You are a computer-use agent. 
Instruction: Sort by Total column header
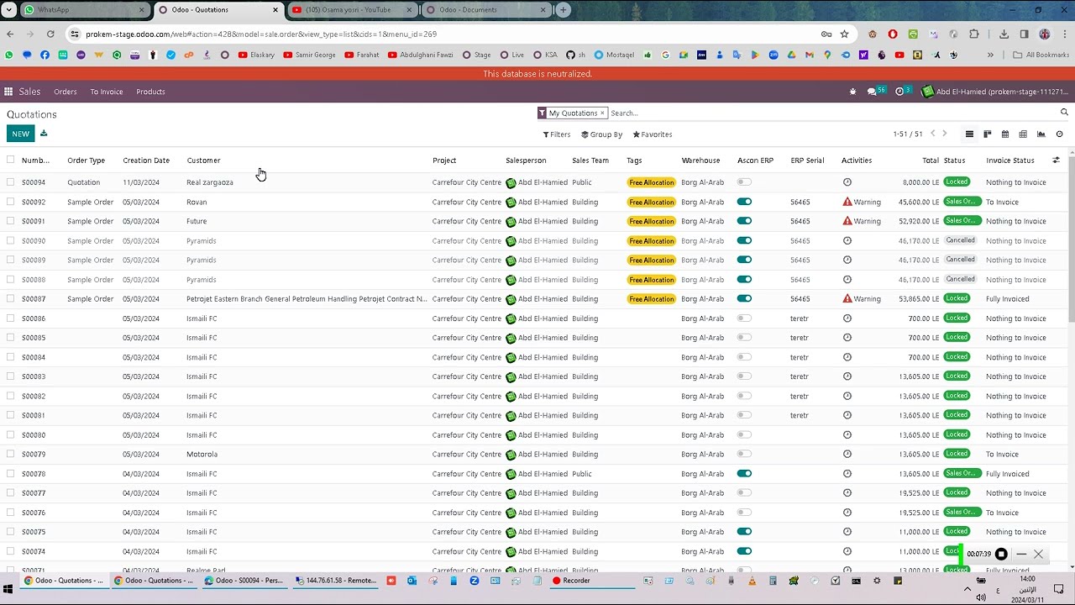click(x=930, y=160)
